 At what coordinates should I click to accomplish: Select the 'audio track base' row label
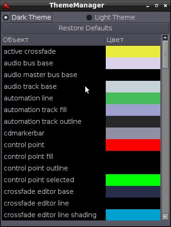point(30,86)
